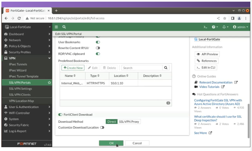Toggle RDP/VNC clipboard switch
This screenshot has width=252, height=151.
tap(98, 54)
